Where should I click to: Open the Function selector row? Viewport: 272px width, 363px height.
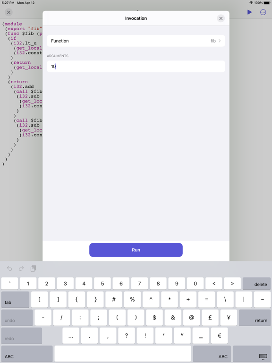pyautogui.click(x=136, y=41)
